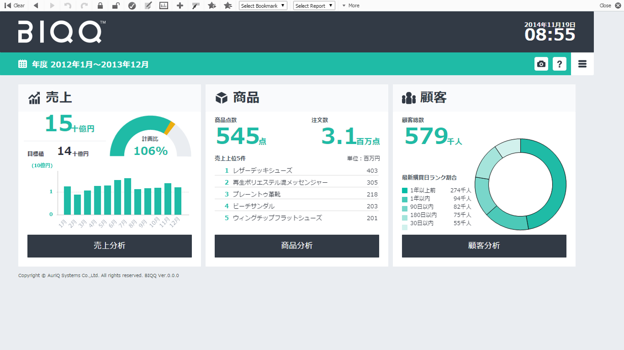This screenshot has width=624, height=350.
Task: Click the camera snapshot icon
Action: pyautogui.click(x=541, y=64)
